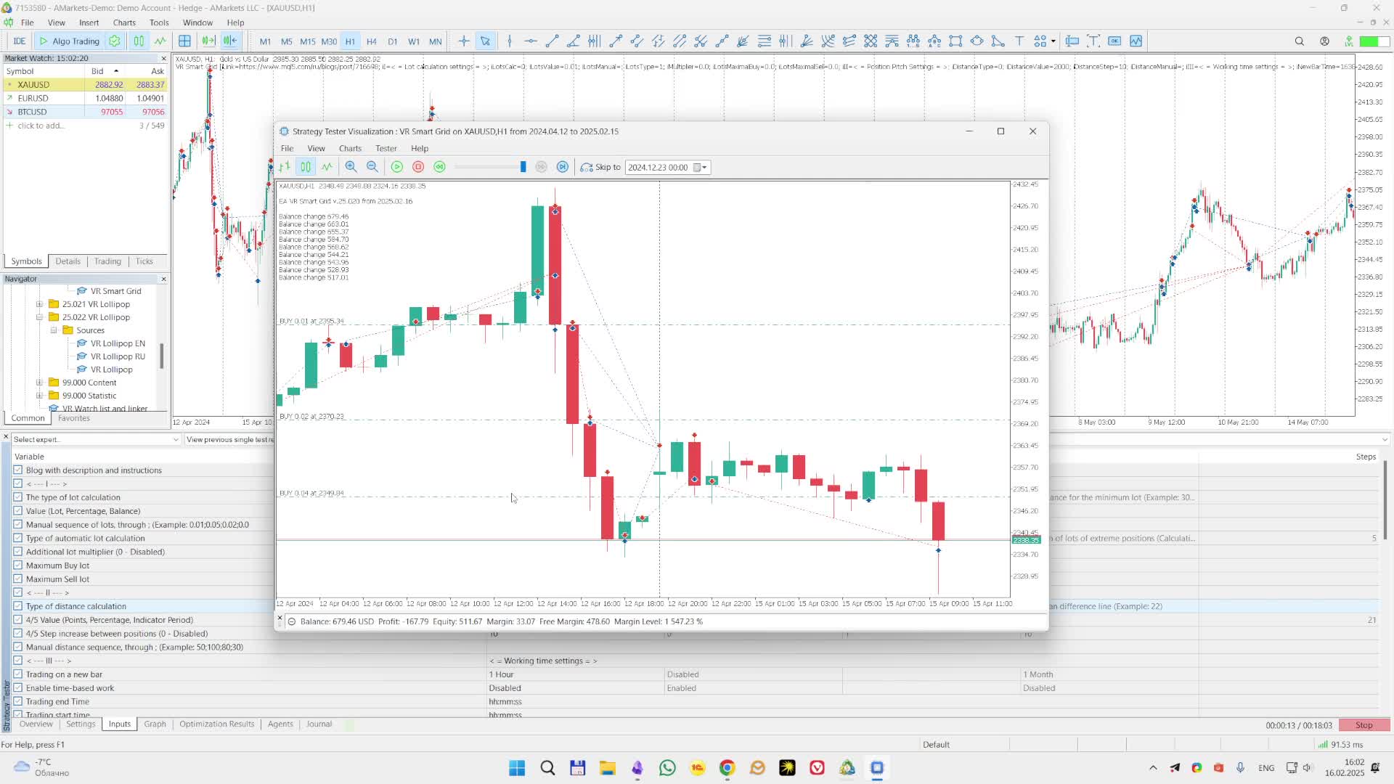1394x784 pixels.
Task: Select the BTCUSD row in Market Watch
Action: [86, 112]
